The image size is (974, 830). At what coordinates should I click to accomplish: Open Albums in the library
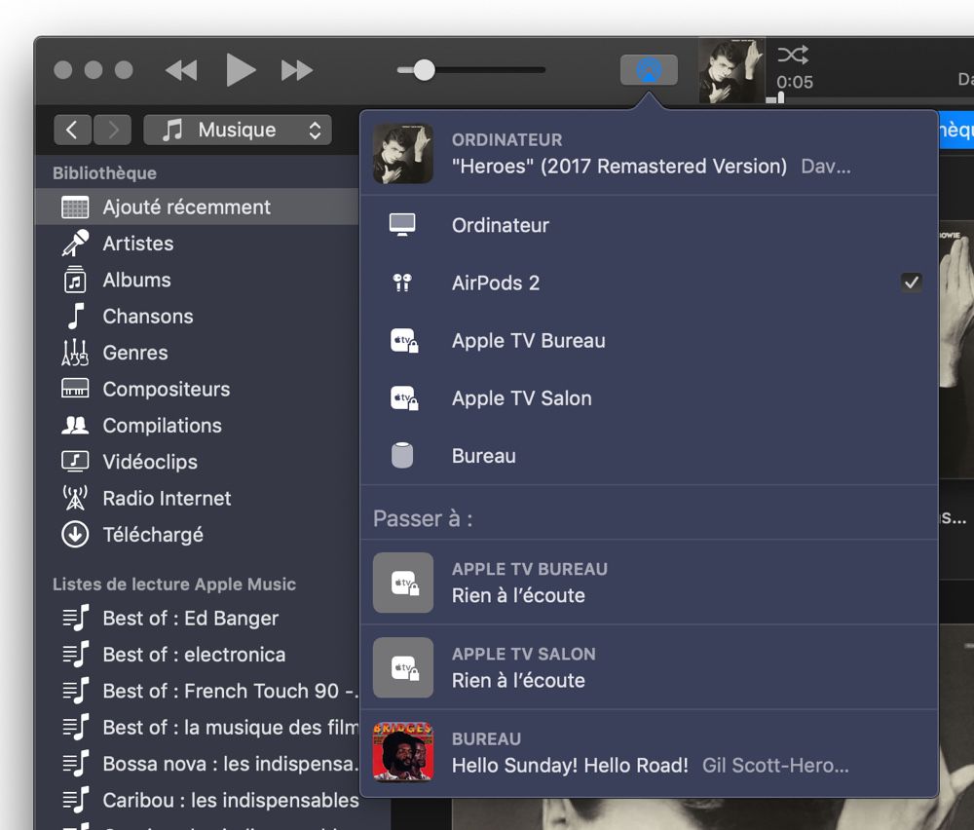(197, 281)
